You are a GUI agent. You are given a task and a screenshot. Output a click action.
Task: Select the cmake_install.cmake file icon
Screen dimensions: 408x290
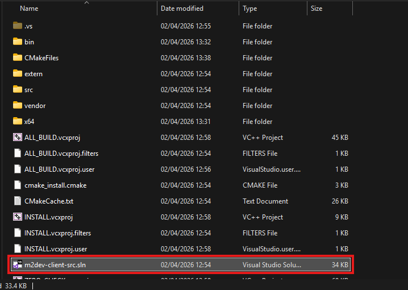tap(17, 185)
